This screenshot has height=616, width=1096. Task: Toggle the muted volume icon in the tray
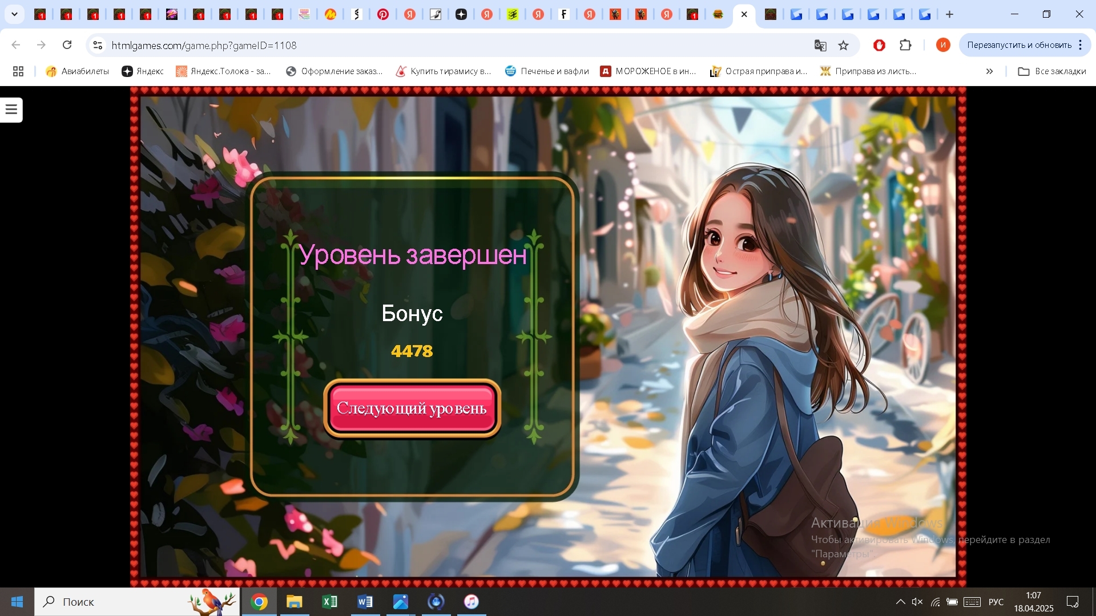pos(917,602)
